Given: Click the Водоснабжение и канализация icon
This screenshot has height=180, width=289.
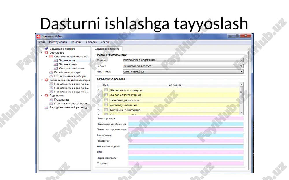Looking at the screenshot, I should pyautogui.click(x=46, y=80).
